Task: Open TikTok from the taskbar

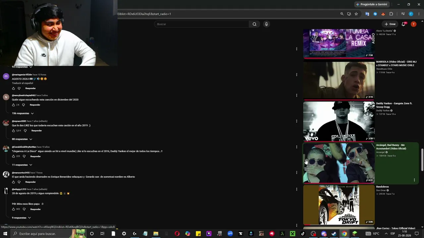Action: pyautogui.click(x=303, y=234)
